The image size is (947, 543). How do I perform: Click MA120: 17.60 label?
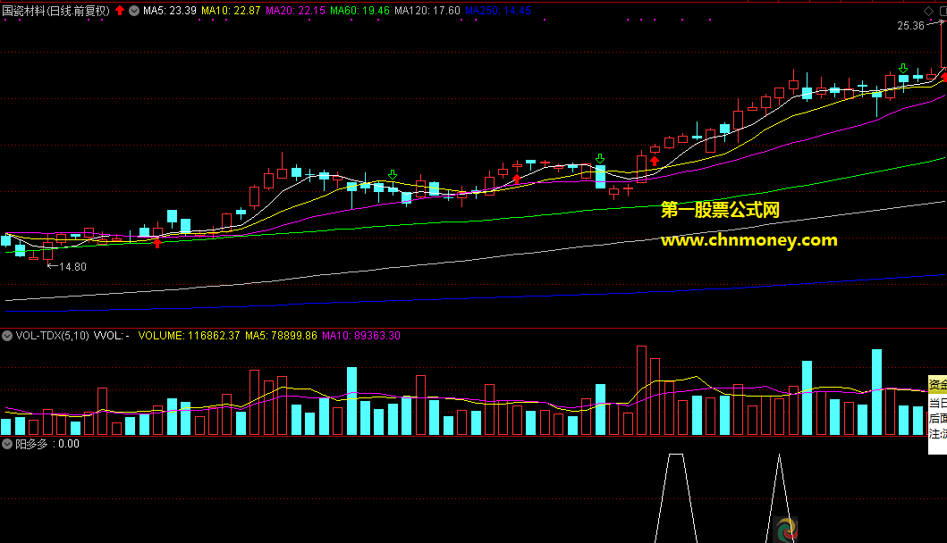(427, 11)
